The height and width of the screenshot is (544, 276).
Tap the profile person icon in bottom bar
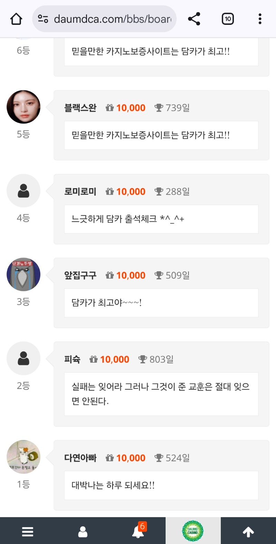click(x=82, y=531)
